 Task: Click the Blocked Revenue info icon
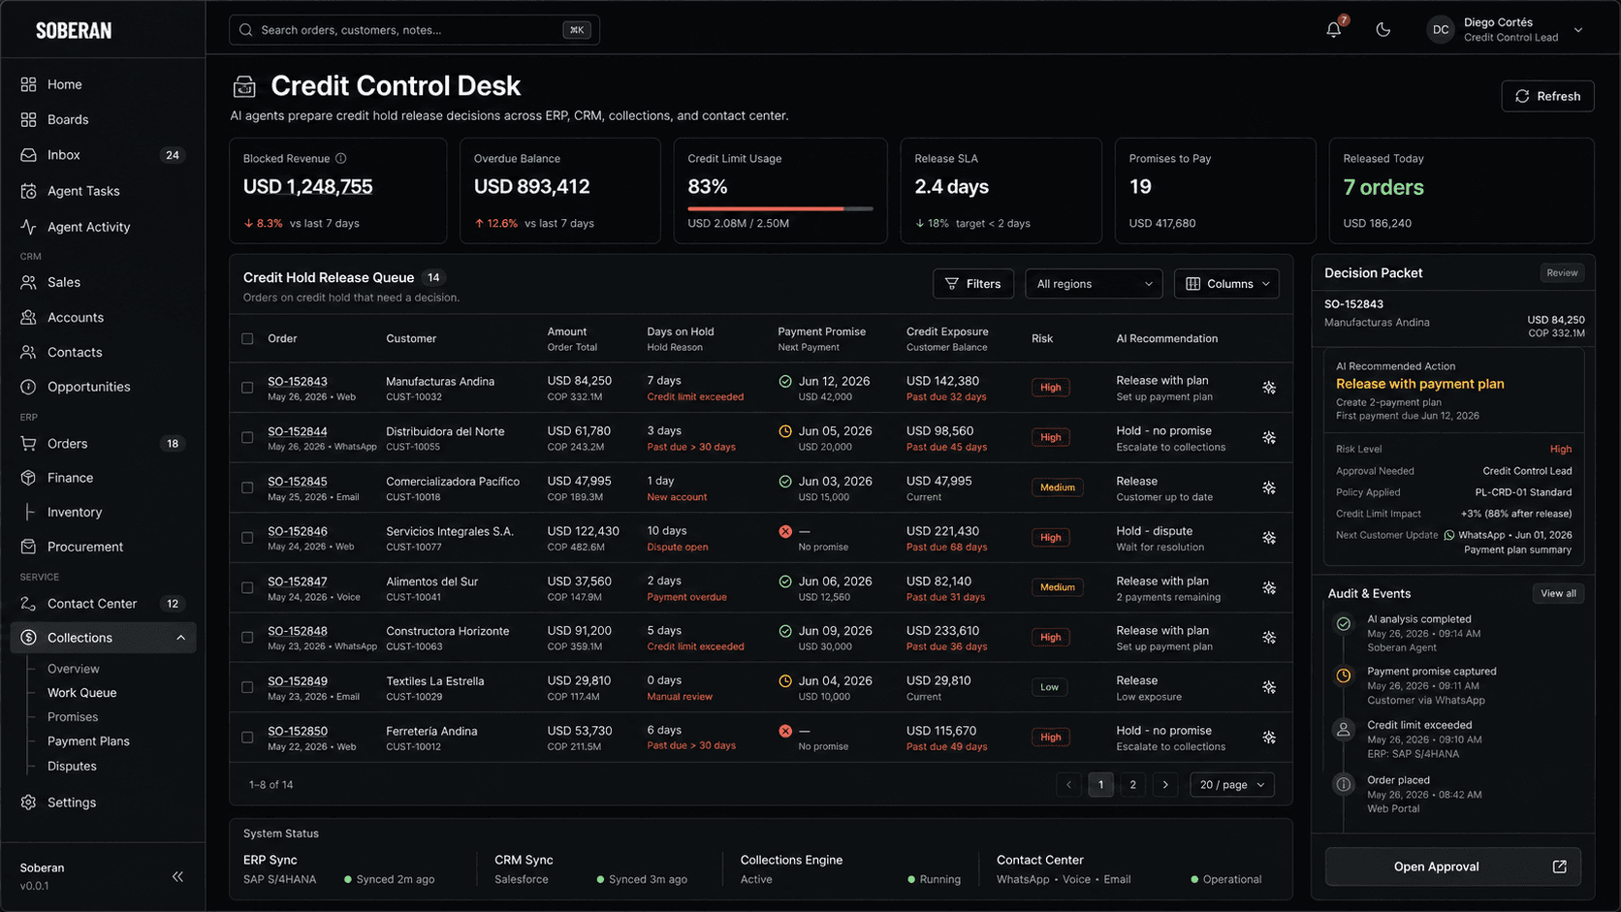[340, 158]
